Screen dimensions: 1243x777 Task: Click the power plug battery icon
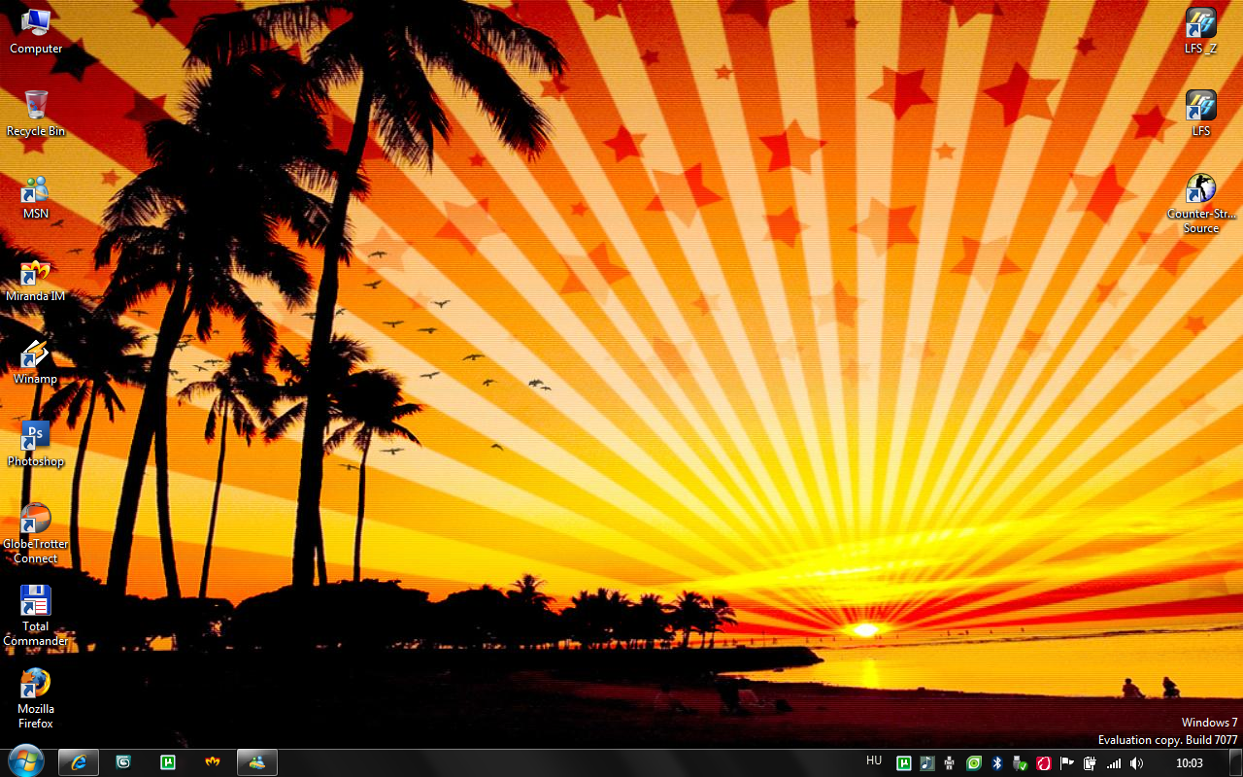[1091, 763]
